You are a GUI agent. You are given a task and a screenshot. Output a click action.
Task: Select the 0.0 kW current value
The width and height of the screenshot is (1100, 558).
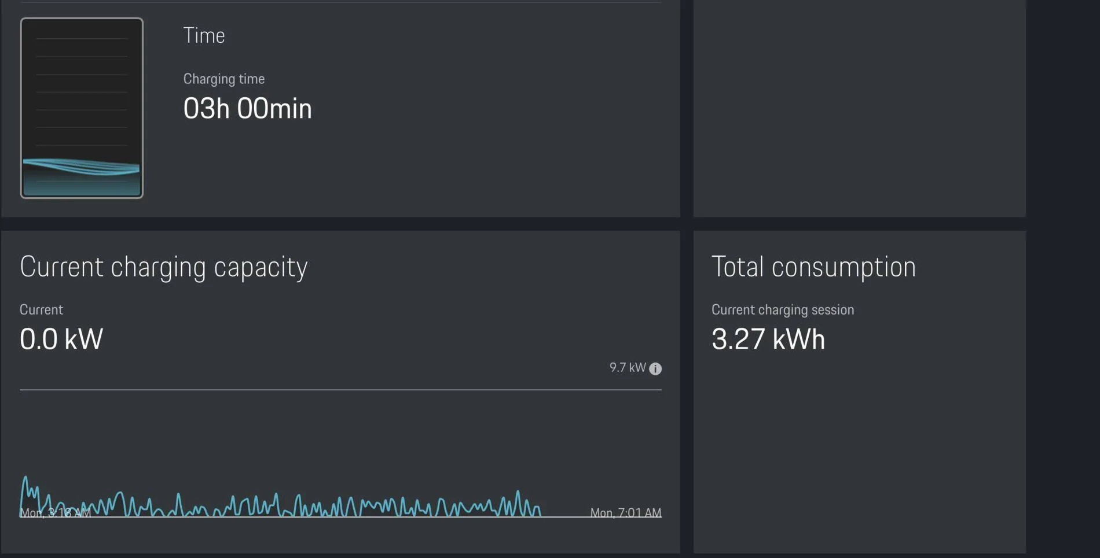[x=61, y=339]
